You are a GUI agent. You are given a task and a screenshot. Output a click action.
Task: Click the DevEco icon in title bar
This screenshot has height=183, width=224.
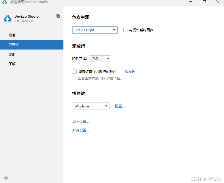point(5,2)
